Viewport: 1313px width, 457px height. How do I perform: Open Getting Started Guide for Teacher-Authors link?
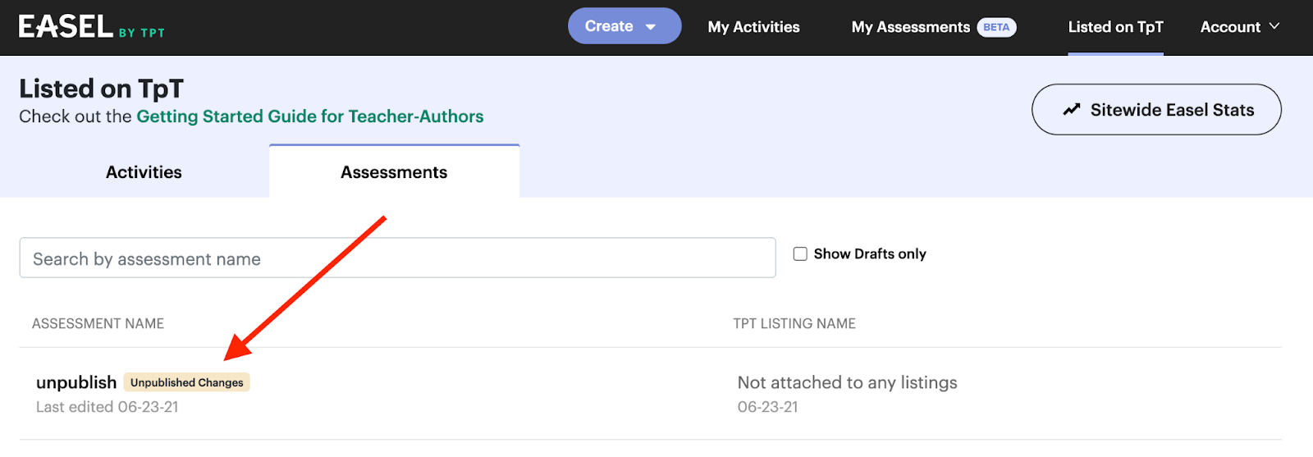[x=310, y=117]
